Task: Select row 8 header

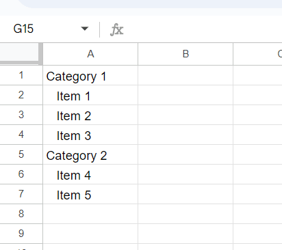Action: [x=21, y=214]
